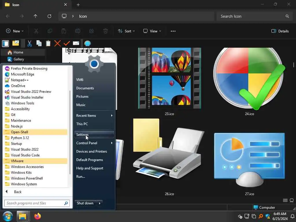Click the envelope Email icon in classic toolbar

pos(76,43)
